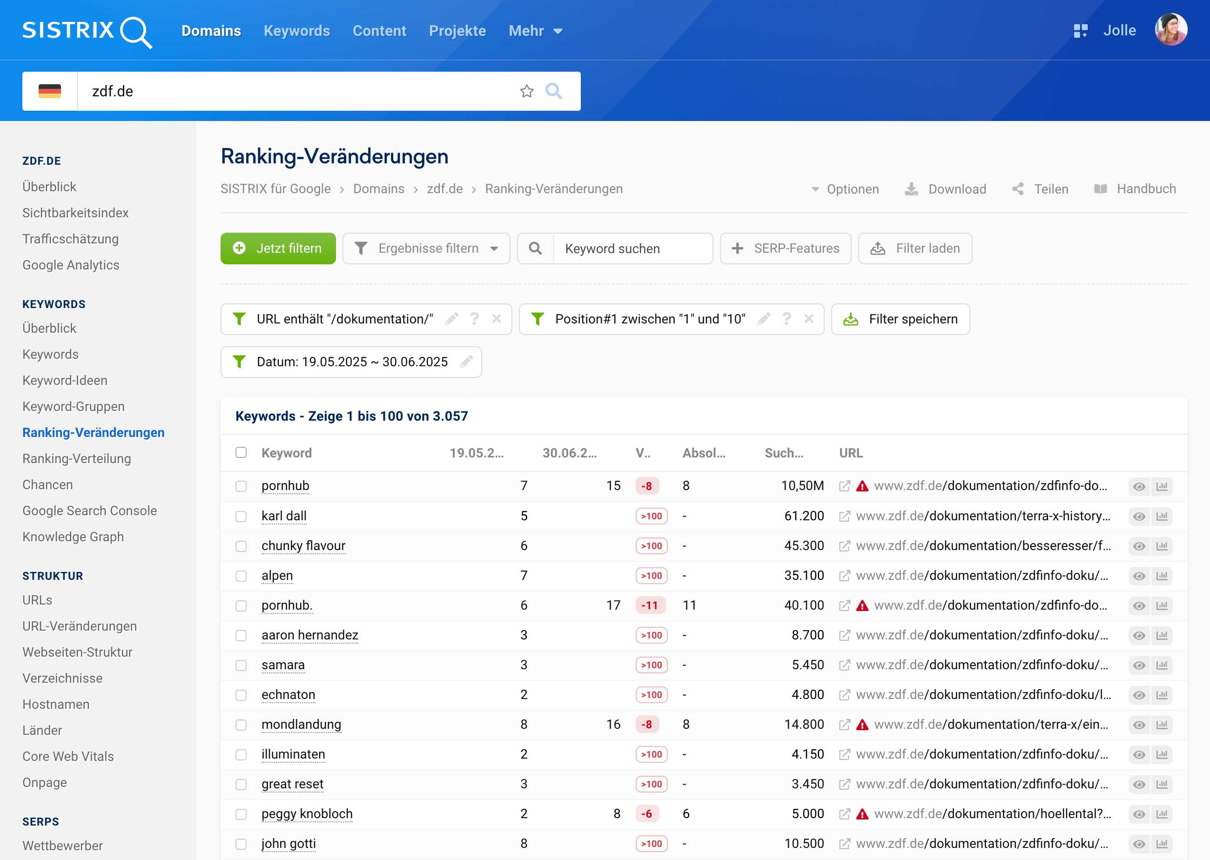Viewport: 1210px width, 860px height.
Task: Edit the URL enthält filter with pencil icon
Action: click(452, 319)
